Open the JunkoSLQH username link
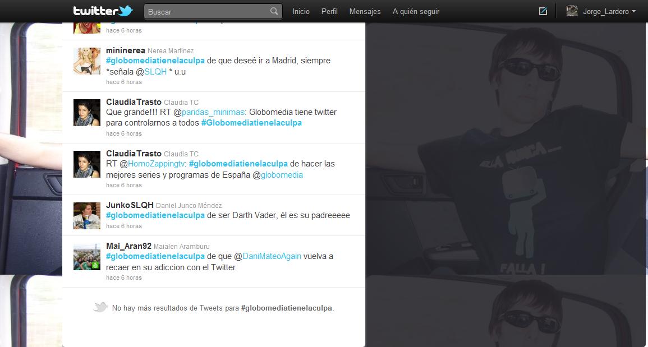The image size is (648, 347). tap(130, 205)
